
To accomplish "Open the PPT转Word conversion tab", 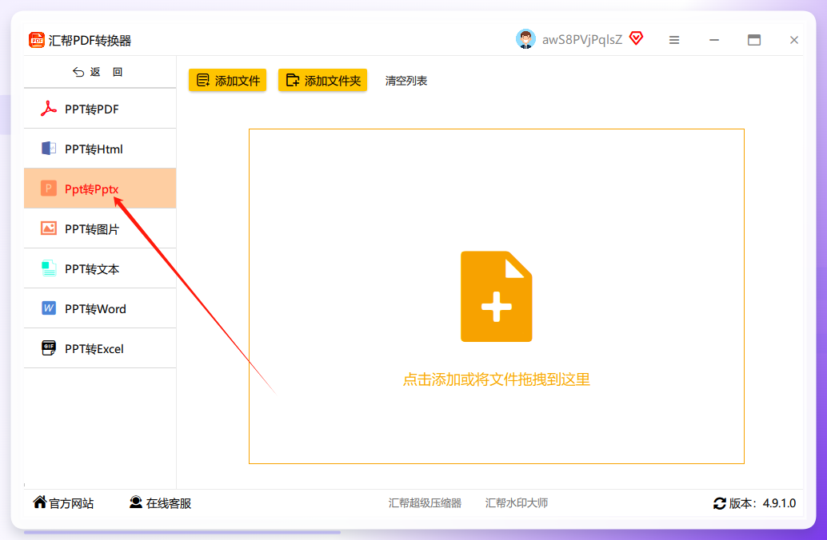I will (100, 308).
